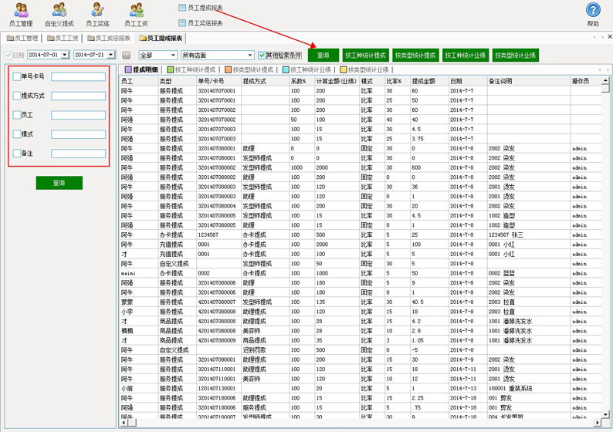Screen dimensions: 613x432
Task: Close the tab area with X button
Action: pyautogui.click(x=609, y=37)
